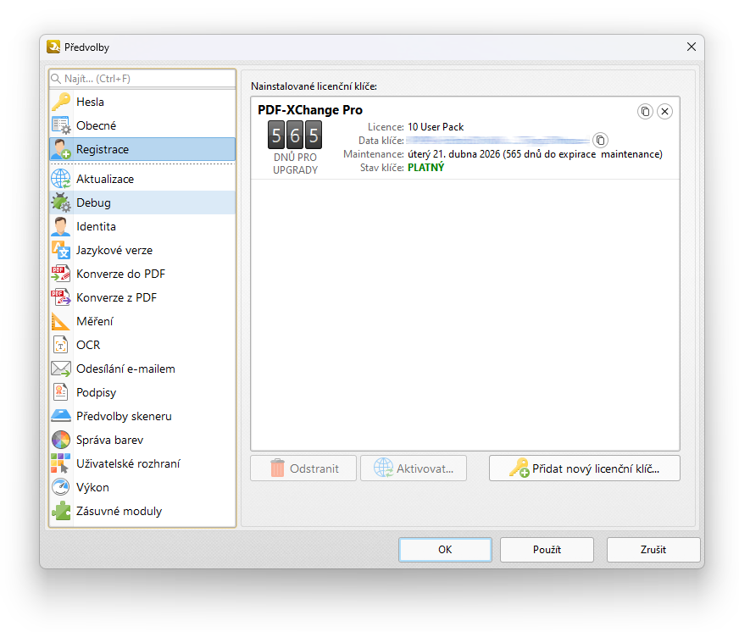Select the Konverze do PDF icon
The height and width of the screenshot is (632, 739).
point(61,274)
